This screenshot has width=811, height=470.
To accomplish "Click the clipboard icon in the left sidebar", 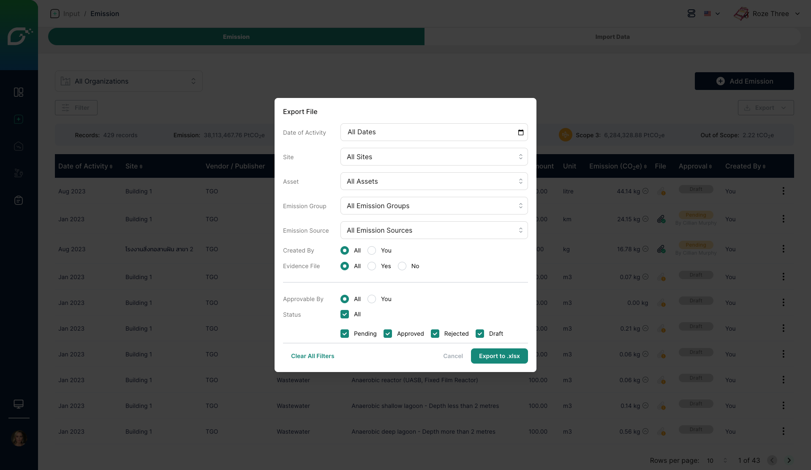I will (x=19, y=200).
